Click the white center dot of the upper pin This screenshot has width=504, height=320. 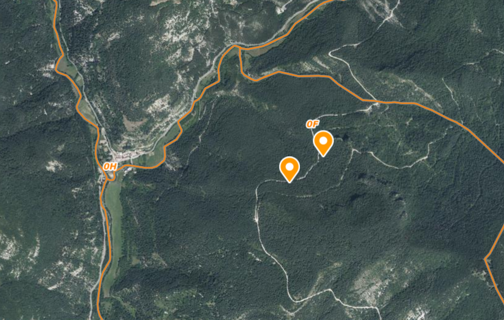323,141
